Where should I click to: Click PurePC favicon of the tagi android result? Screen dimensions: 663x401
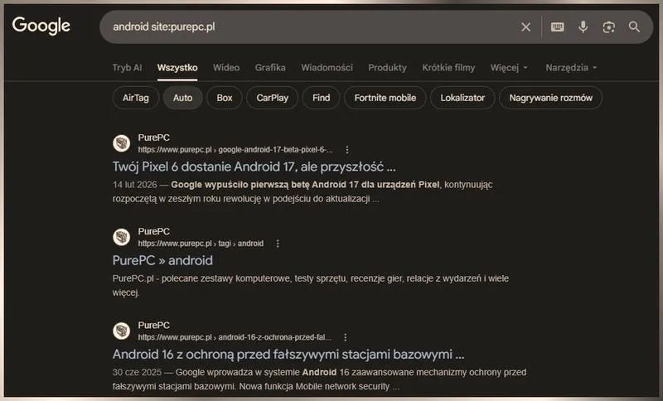(121, 237)
